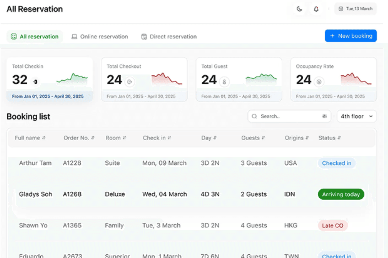Image resolution: width=388 pixels, height=258 pixels.
Task: Focus the Search.. input field
Action: tap(289, 116)
